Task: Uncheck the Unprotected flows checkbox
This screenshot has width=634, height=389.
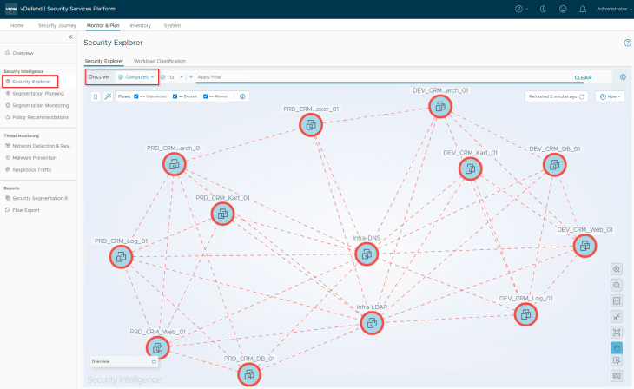Action: click(136, 96)
